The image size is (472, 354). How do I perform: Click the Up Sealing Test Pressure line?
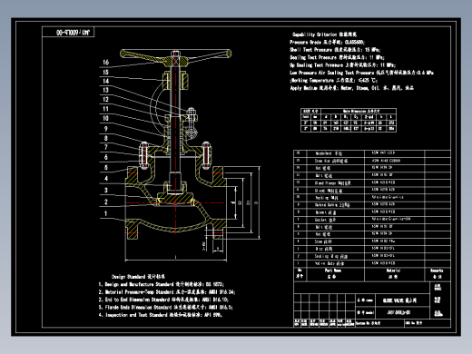click(342, 65)
